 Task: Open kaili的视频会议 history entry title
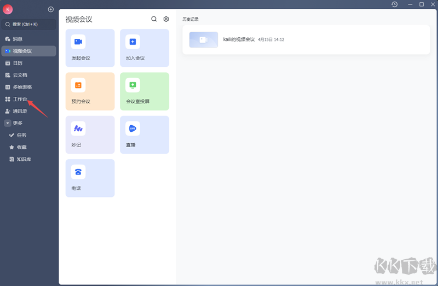(x=239, y=39)
